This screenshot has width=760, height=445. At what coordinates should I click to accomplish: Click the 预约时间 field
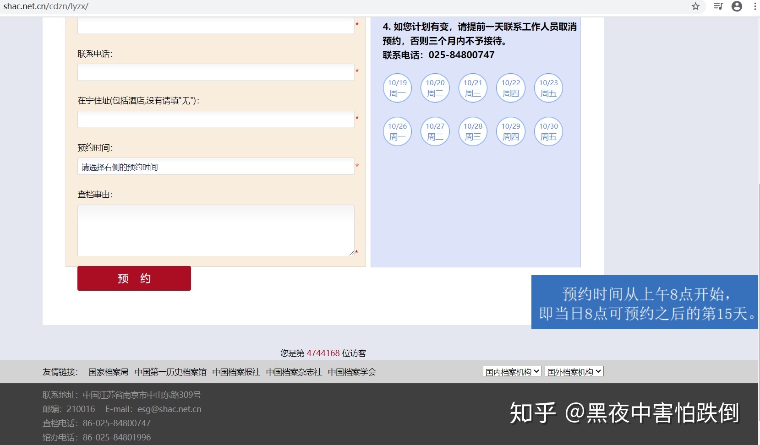tap(215, 167)
